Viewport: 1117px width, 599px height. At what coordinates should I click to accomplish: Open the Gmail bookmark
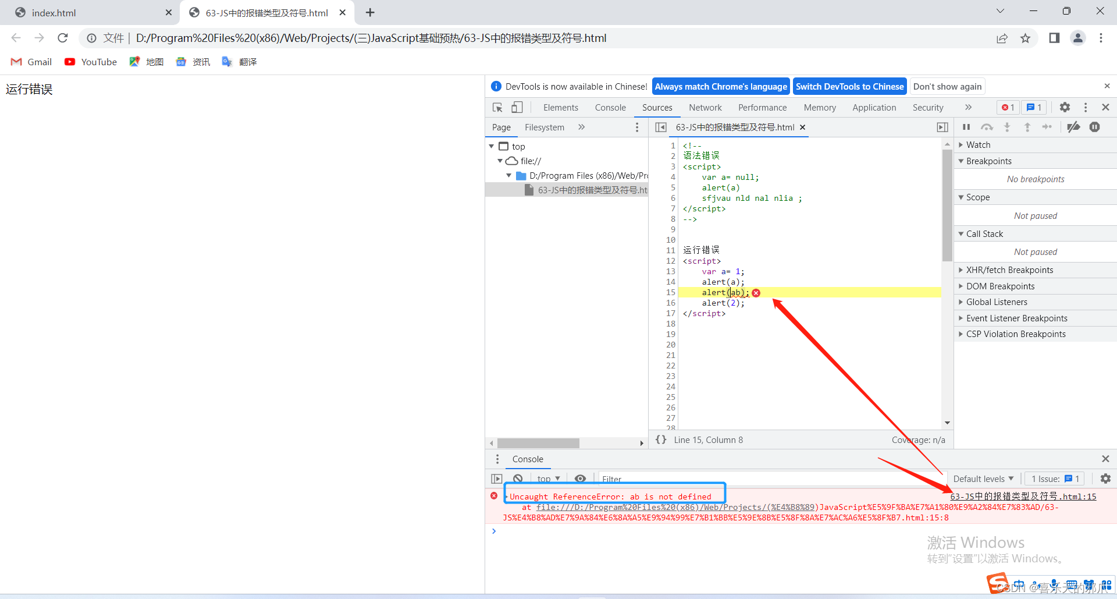pyautogui.click(x=31, y=62)
